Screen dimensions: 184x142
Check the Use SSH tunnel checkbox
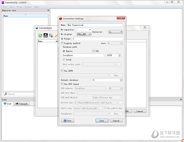(x=62, y=84)
